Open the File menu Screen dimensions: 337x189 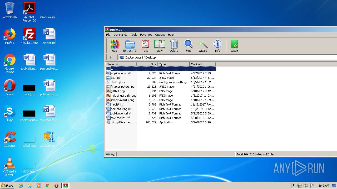click(x=108, y=35)
